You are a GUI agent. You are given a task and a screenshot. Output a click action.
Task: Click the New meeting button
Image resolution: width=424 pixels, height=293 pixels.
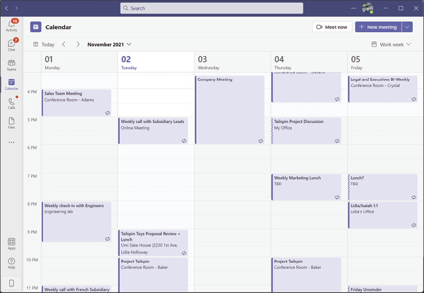pos(378,27)
